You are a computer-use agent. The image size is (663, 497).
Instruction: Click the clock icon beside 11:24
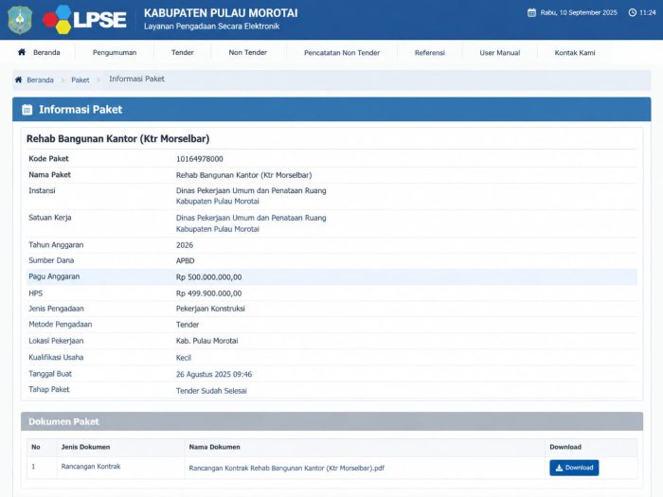pyautogui.click(x=632, y=12)
